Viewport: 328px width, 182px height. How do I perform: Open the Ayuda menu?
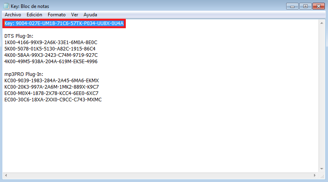click(90, 15)
